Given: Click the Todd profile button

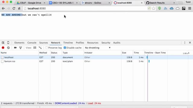Looking at the screenshot, I should point(188,2).
